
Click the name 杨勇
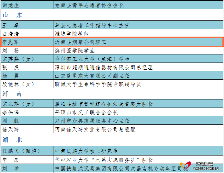pos(10,76)
